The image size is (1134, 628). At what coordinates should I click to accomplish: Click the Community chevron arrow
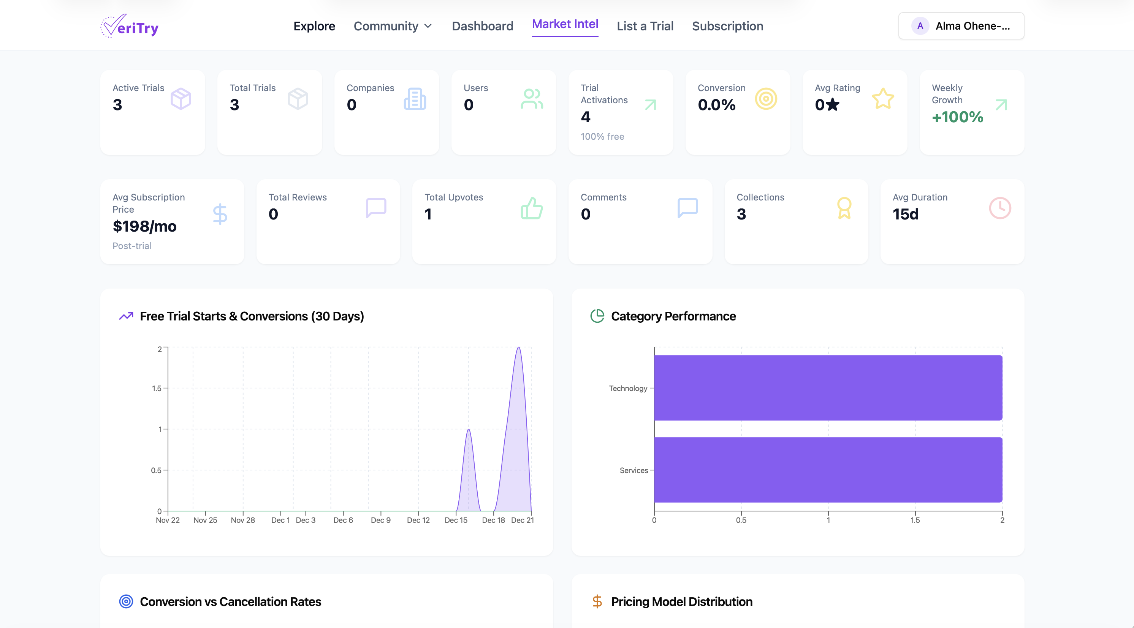click(428, 26)
